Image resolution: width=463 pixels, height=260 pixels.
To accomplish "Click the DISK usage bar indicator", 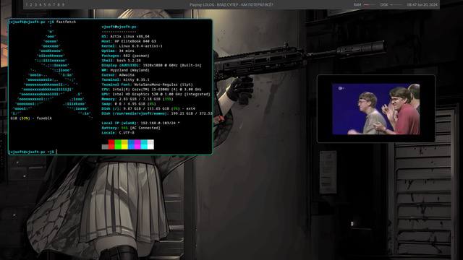I will pos(396,5).
